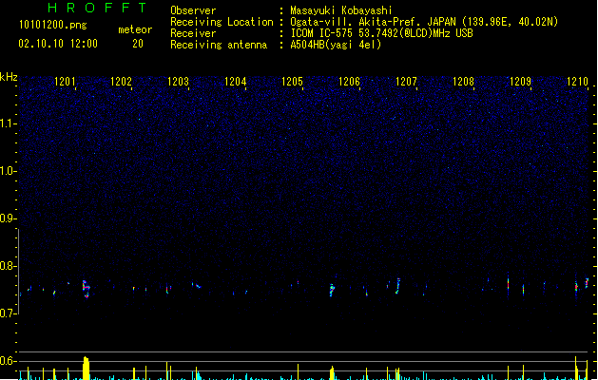The width and height of the screenshot is (598, 380).
Task: Click the 1.1 kHz axis label
Action: [x=8, y=123]
